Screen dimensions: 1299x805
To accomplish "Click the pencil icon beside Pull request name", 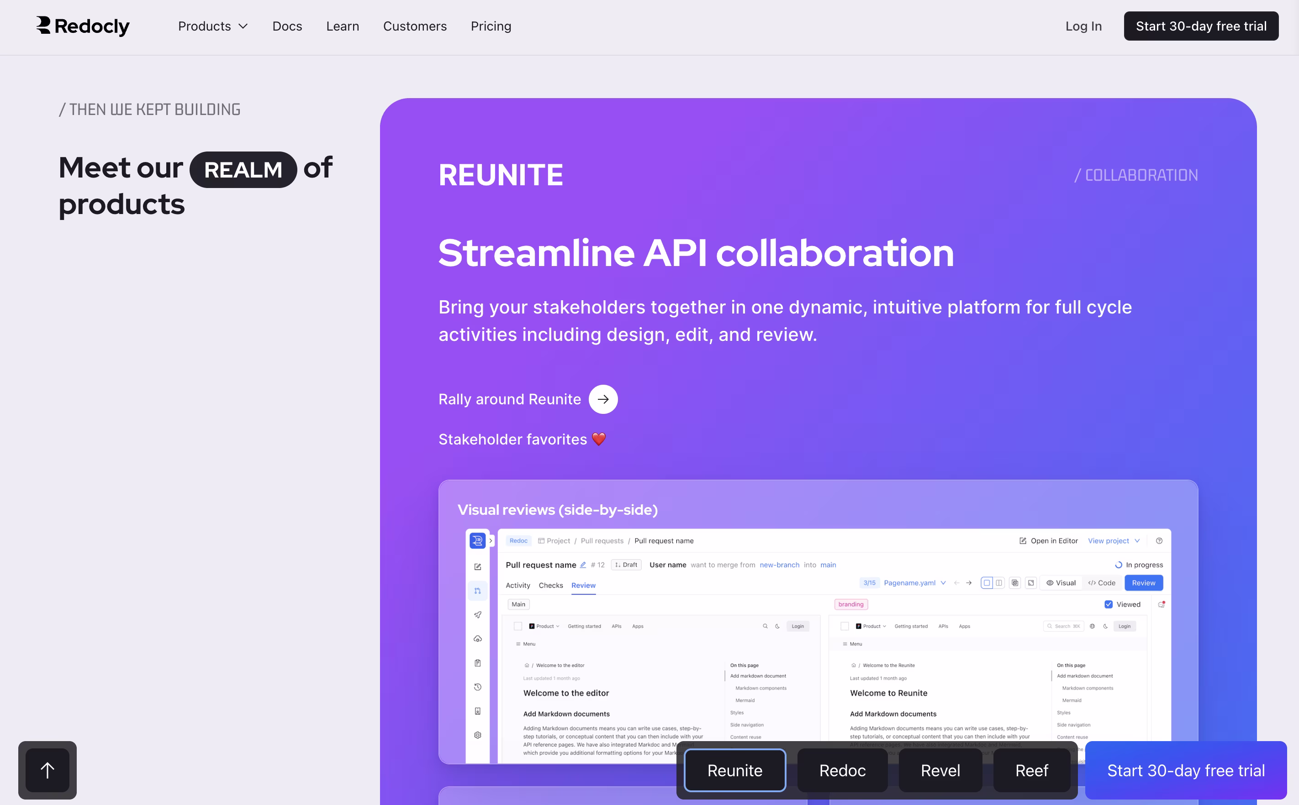I will pos(583,565).
